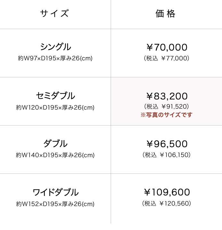The height and width of the screenshot is (230, 222).
Task: Click the ¥83,200 price
Action: [167, 96]
